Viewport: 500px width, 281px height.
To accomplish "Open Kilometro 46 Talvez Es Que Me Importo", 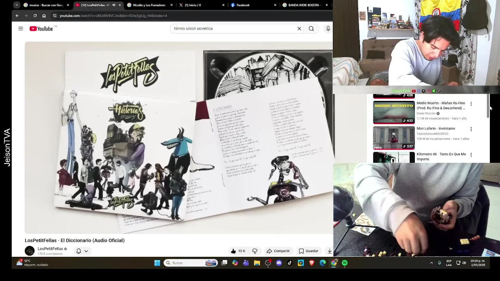I will tap(441, 157).
